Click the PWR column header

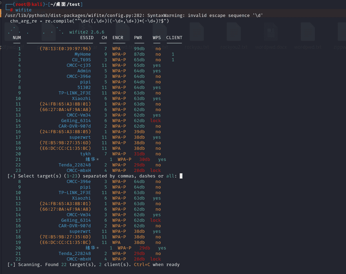tap(138, 38)
